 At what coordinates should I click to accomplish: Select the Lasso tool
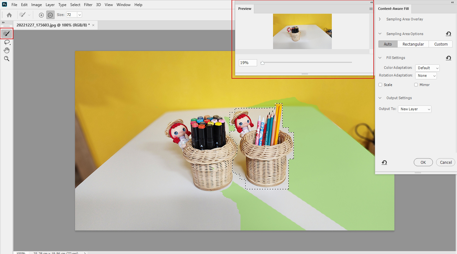click(7, 42)
